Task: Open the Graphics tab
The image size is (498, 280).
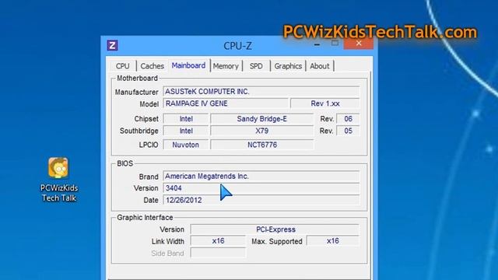Action: tap(288, 66)
